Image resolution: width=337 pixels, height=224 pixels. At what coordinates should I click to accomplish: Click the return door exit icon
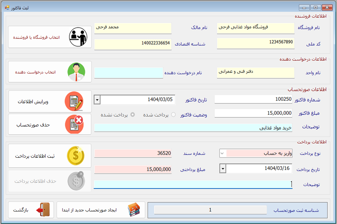pyautogui.click(x=43, y=210)
